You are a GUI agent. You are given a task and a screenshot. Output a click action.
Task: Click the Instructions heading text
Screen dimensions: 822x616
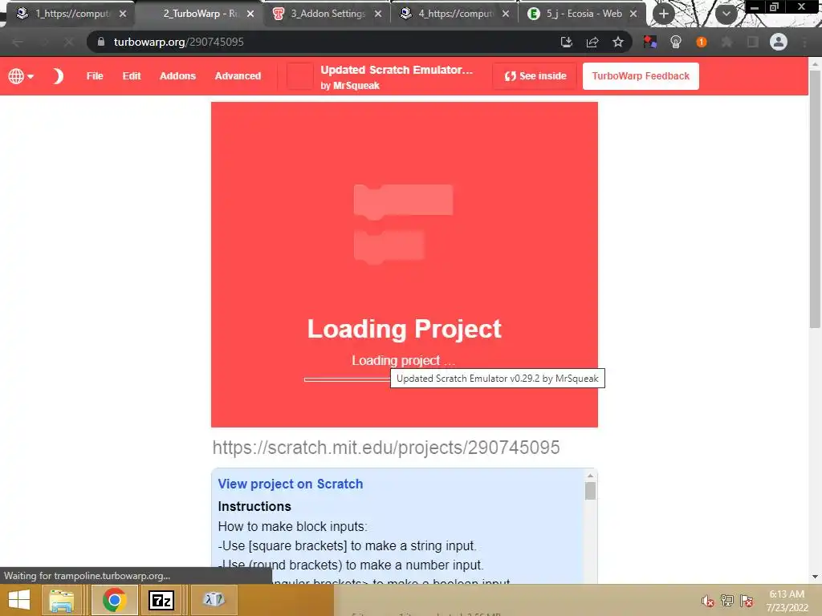click(x=254, y=507)
